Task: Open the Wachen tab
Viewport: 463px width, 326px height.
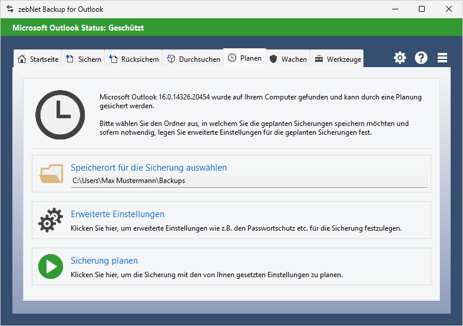Action: pyautogui.click(x=288, y=59)
